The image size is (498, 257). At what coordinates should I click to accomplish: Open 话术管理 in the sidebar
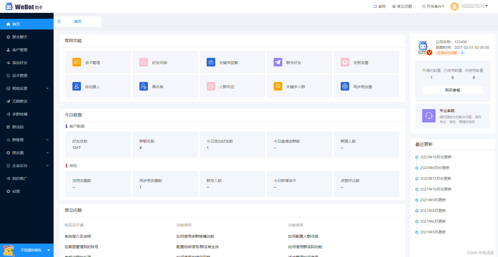[x=27, y=76]
